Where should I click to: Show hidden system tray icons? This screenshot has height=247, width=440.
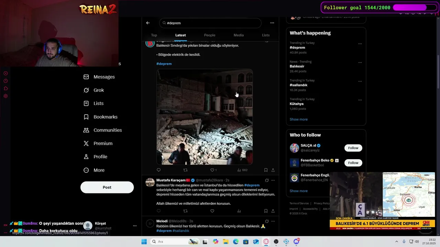(396, 242)
